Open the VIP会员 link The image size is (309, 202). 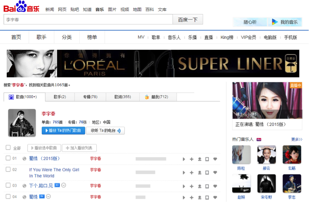pos(248,37)
